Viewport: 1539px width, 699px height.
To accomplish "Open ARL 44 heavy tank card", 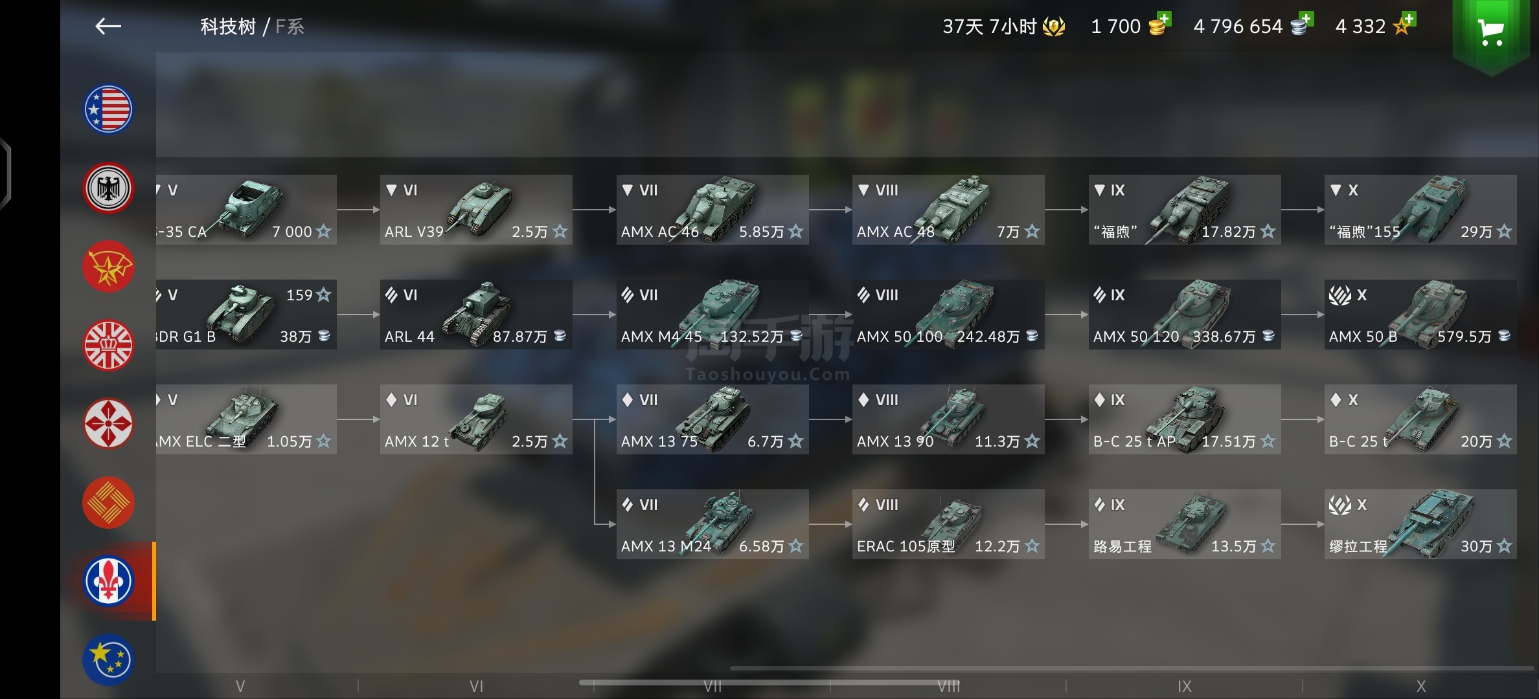I will [476, 315].
